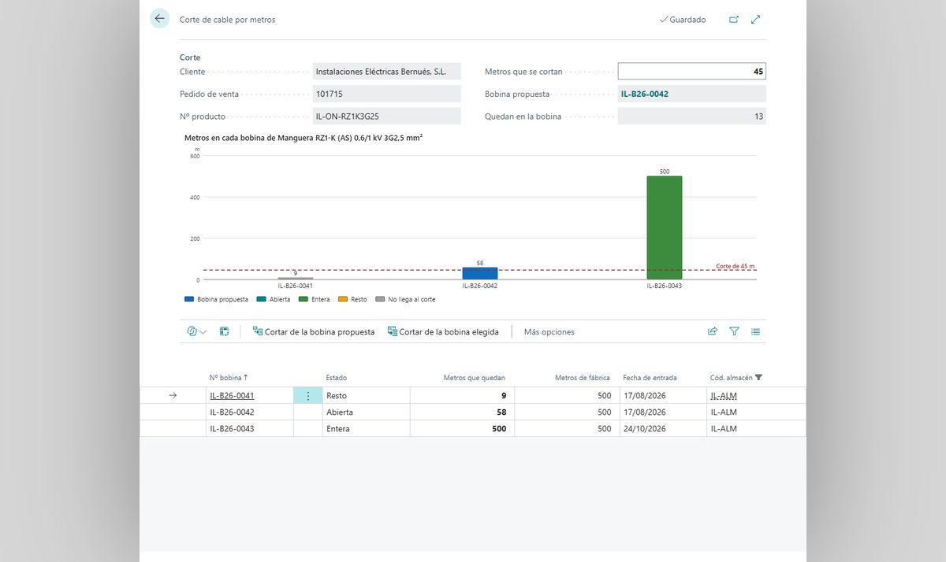The height and width of the screenshot is (562, 946).
Task: Open Más opciones menu
Action: [549, 332]
